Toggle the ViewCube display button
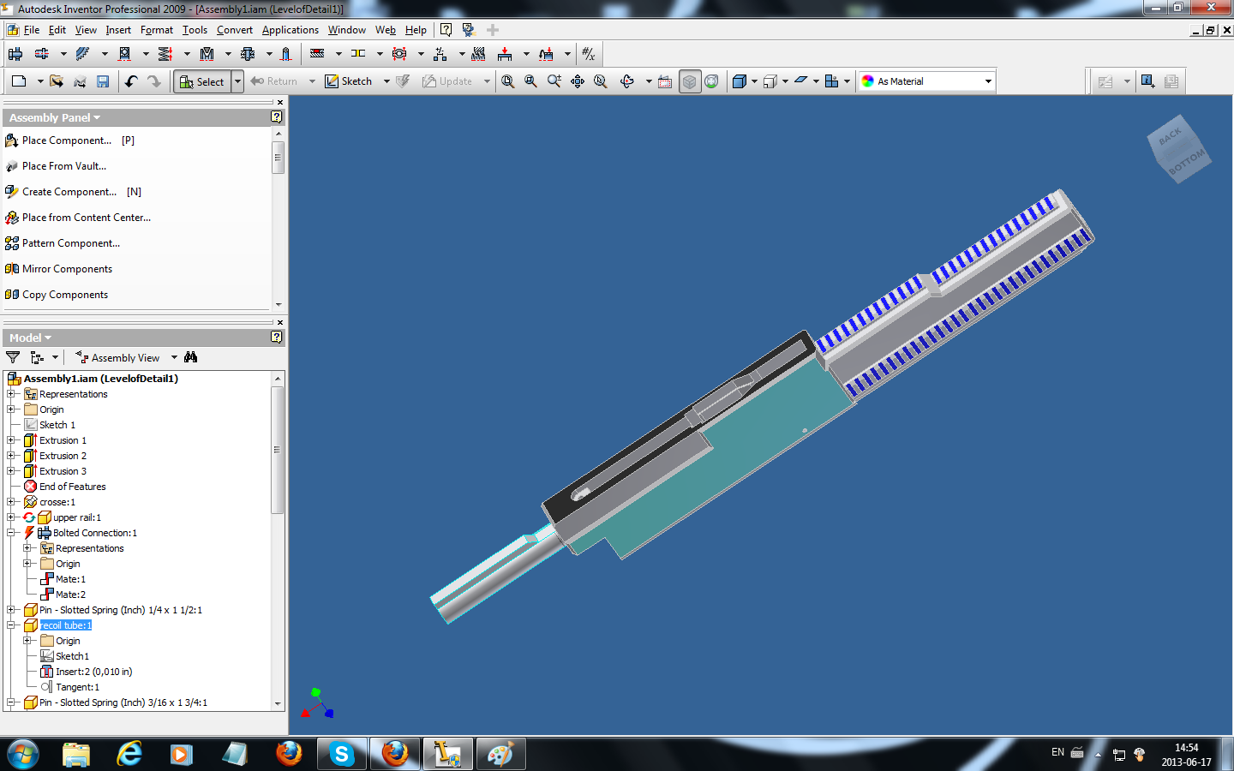Viewport: 1234px width, 771px height. coord(690,81)
